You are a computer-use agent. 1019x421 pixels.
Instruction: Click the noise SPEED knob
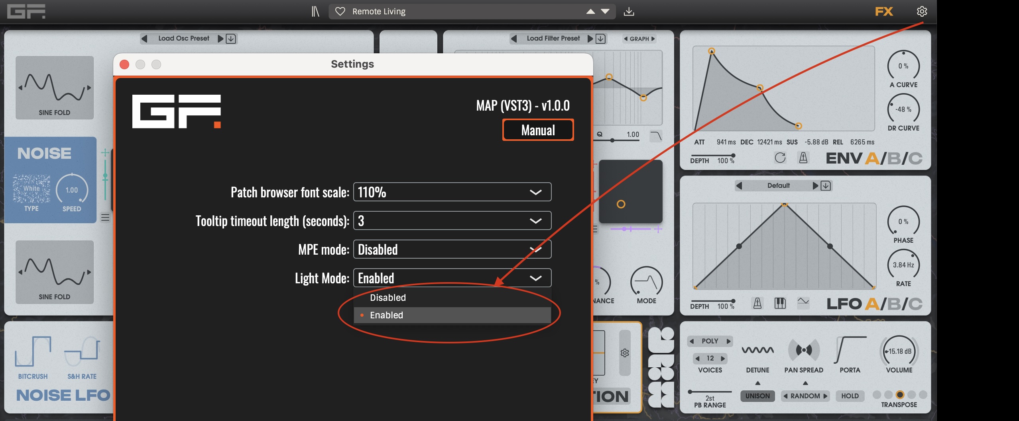coord(72,189)
